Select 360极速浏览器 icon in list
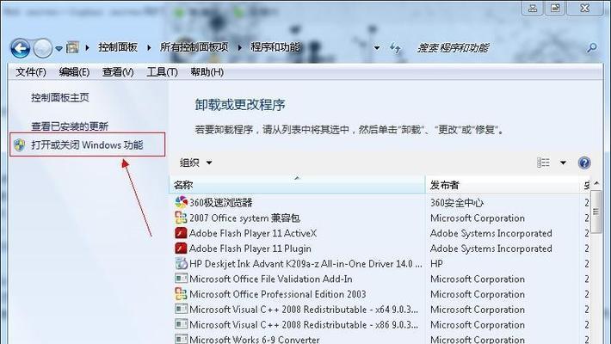 pyautogui.click(x=182, y=202)
